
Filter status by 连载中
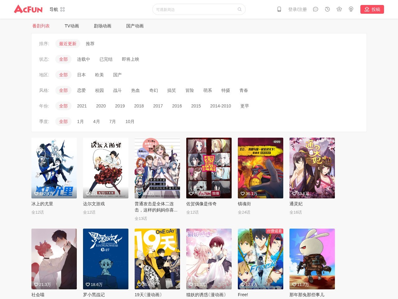(x=83, y=59)
